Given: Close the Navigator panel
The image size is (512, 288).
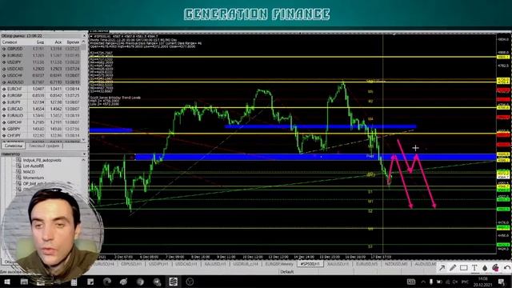Looking at the screenshot, I should pyautogui.click(x=84, y=154).
